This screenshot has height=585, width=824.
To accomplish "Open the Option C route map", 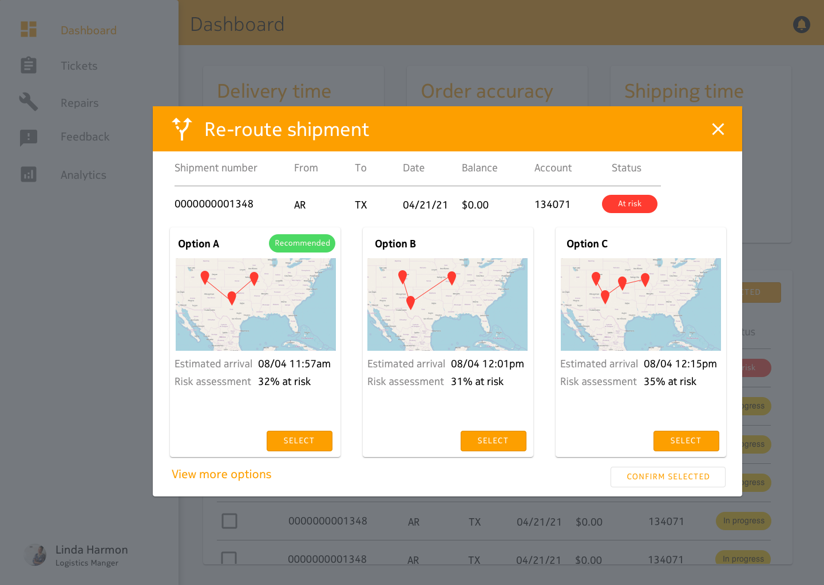I will pos(641,304).
